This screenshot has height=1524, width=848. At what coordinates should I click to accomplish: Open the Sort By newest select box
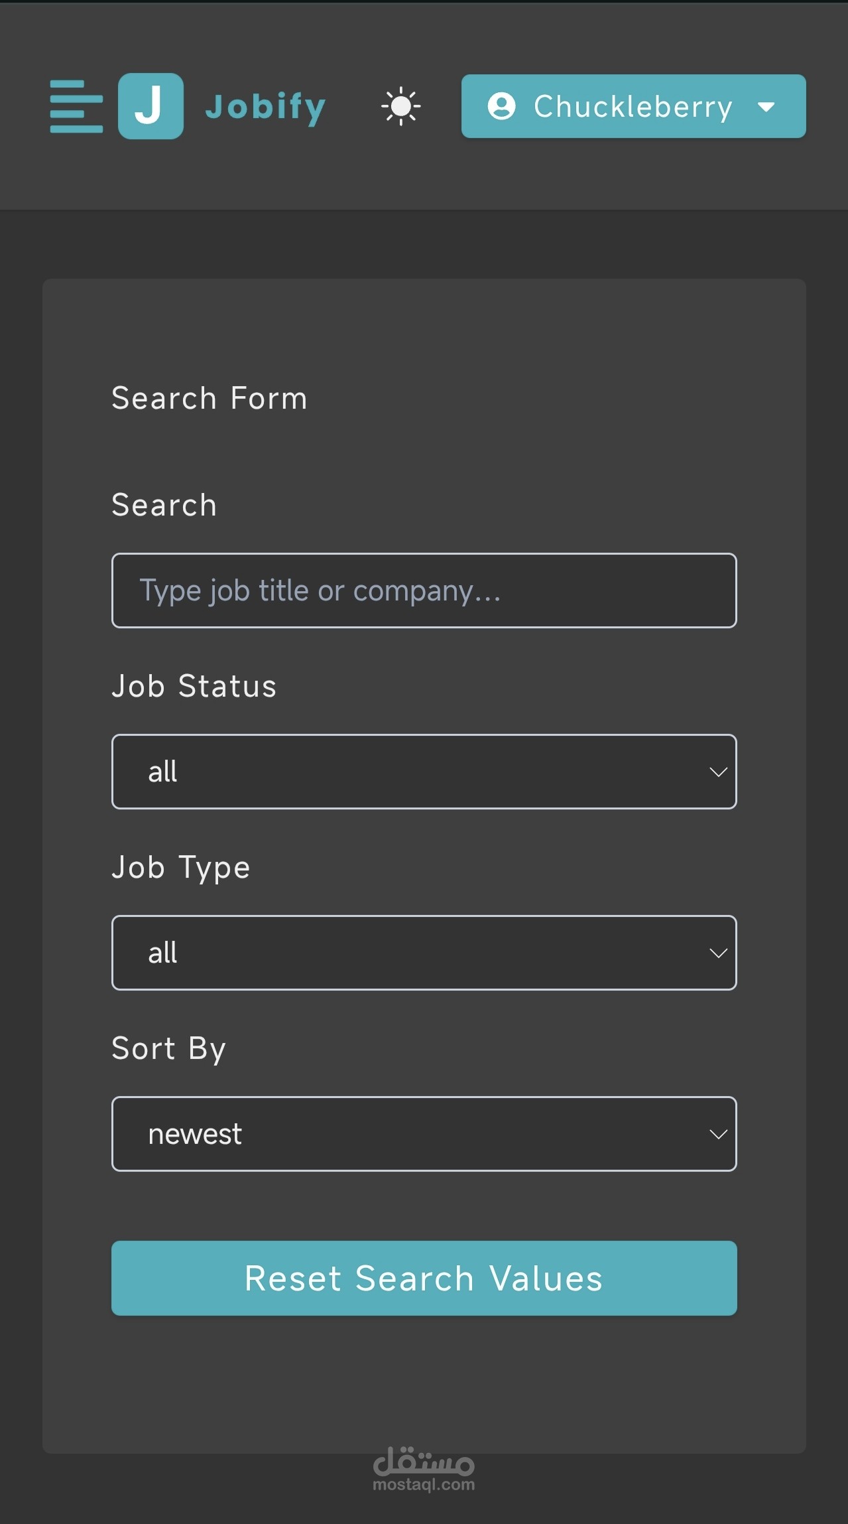pos(424,1134)
